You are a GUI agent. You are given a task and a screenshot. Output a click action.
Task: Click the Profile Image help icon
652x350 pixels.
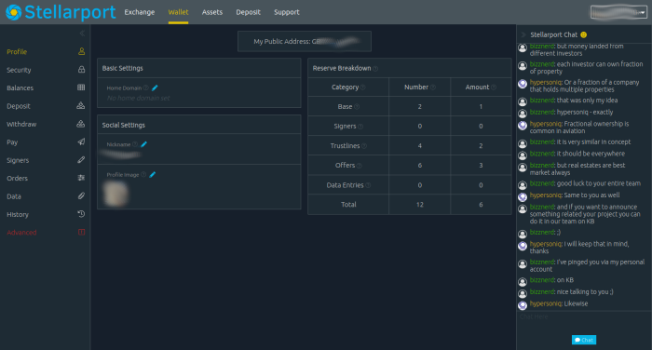pyautogui.click(x=143, y=175)
